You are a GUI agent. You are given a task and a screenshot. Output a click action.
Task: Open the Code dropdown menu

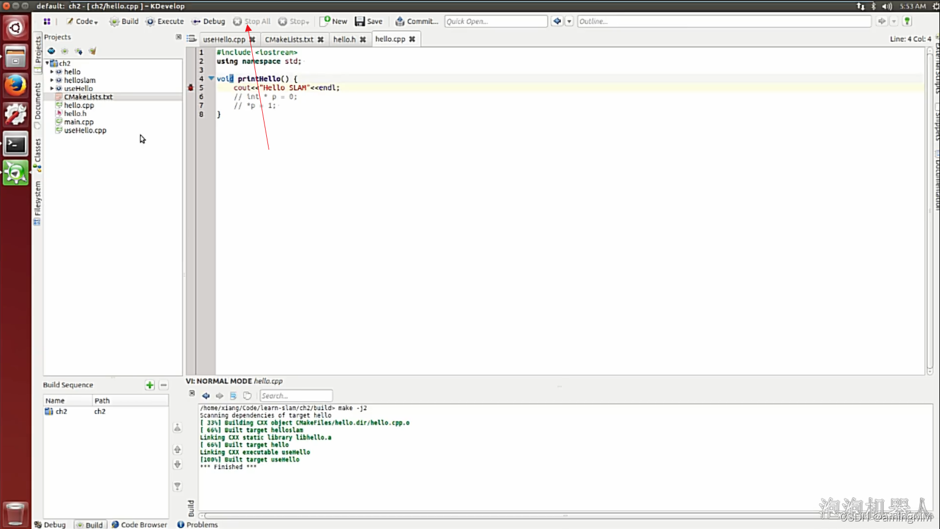(x=82, y=21)
